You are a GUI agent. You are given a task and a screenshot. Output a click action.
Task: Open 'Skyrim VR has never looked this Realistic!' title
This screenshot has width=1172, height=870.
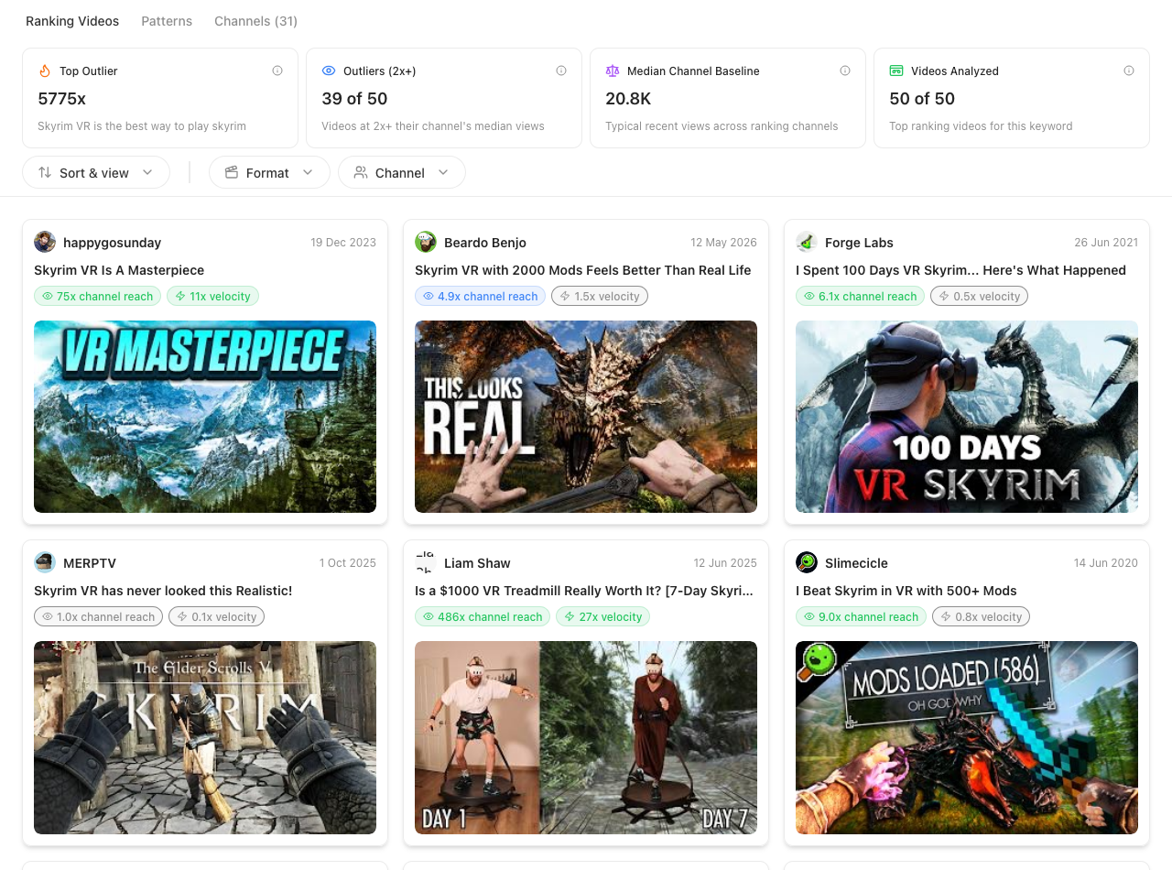pyautogui.click(x=163, y=591)
